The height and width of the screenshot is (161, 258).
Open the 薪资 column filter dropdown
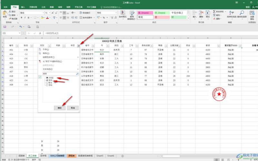[x=219, y=46]
